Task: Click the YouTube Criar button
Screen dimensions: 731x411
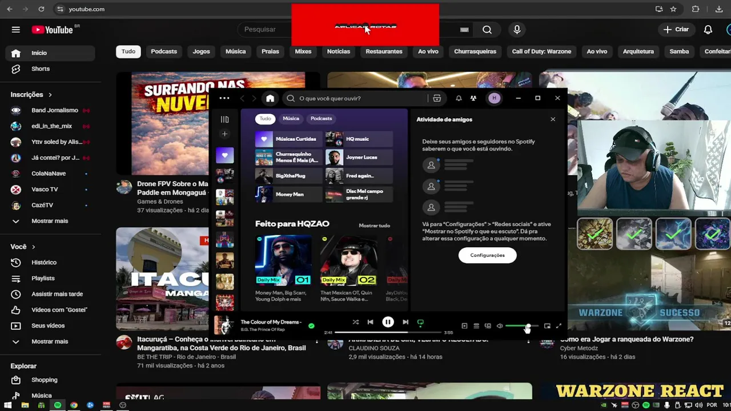Action: pos(676,30)
